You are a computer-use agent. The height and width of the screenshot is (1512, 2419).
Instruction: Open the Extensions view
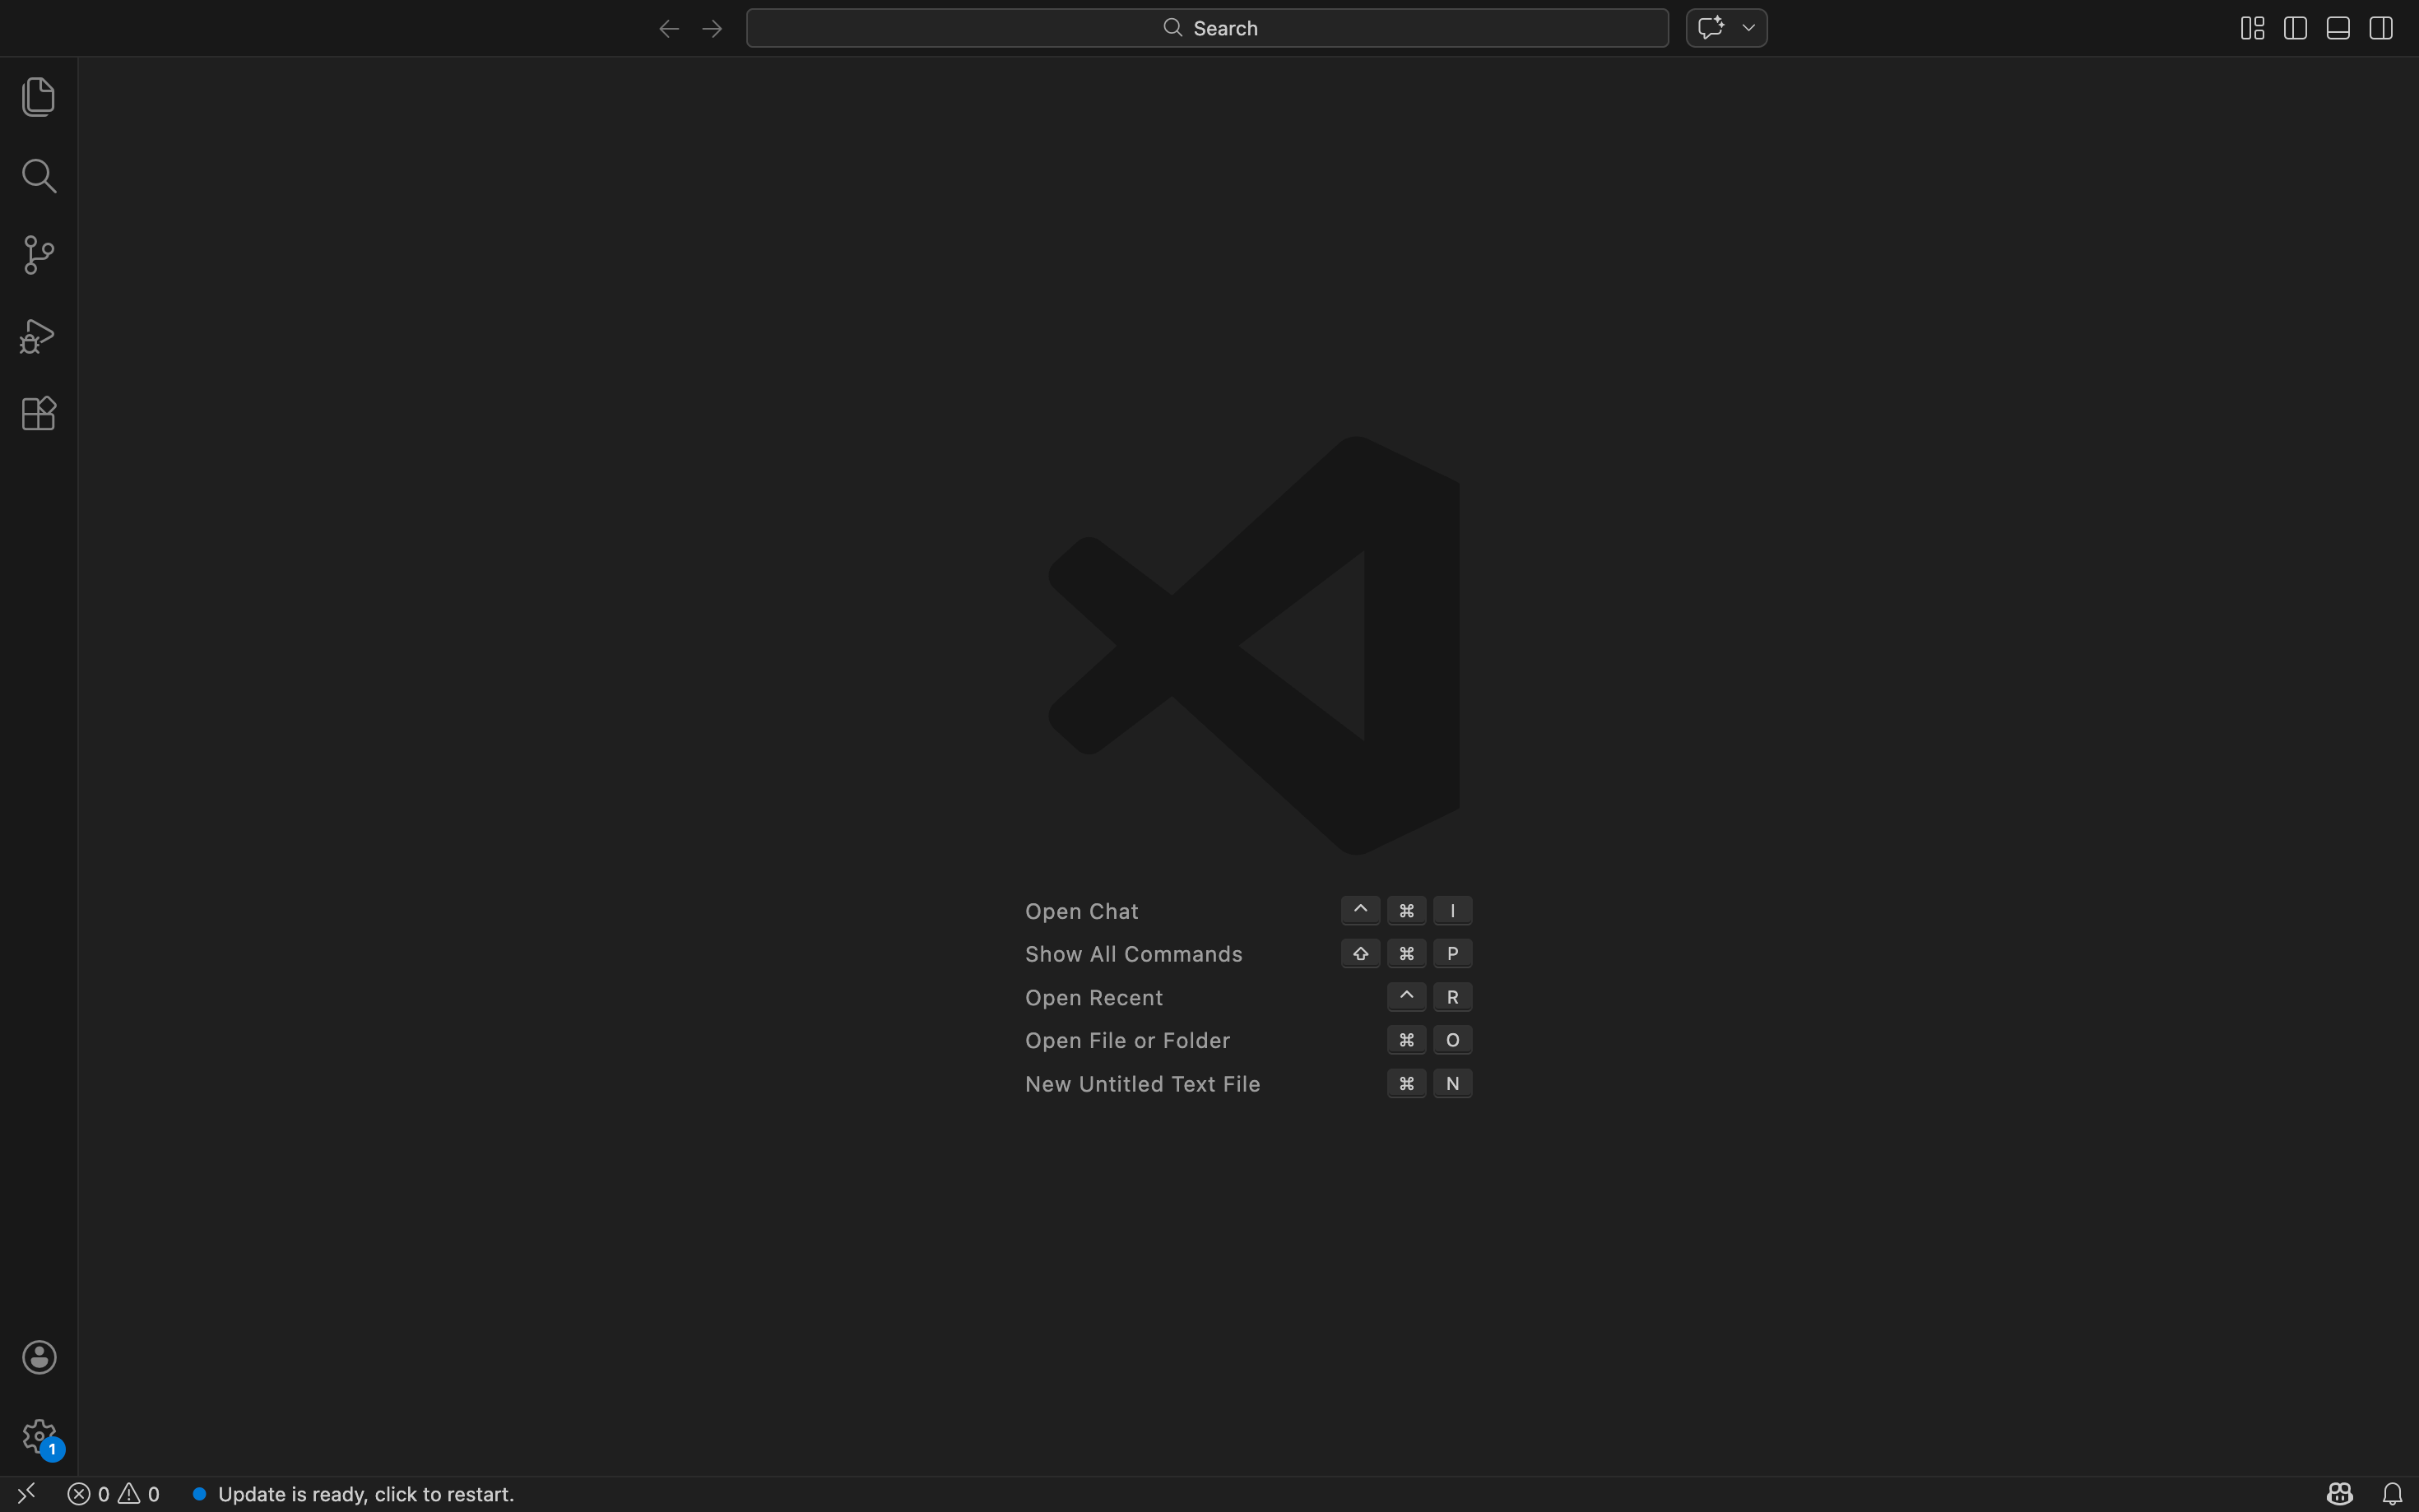click(x=38, y=413)
